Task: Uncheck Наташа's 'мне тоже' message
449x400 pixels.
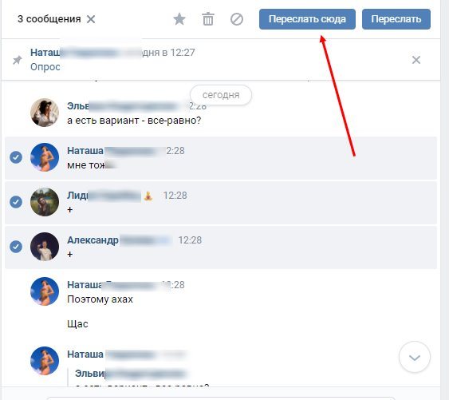Action: pyautogui.click(x=16, y=157)
